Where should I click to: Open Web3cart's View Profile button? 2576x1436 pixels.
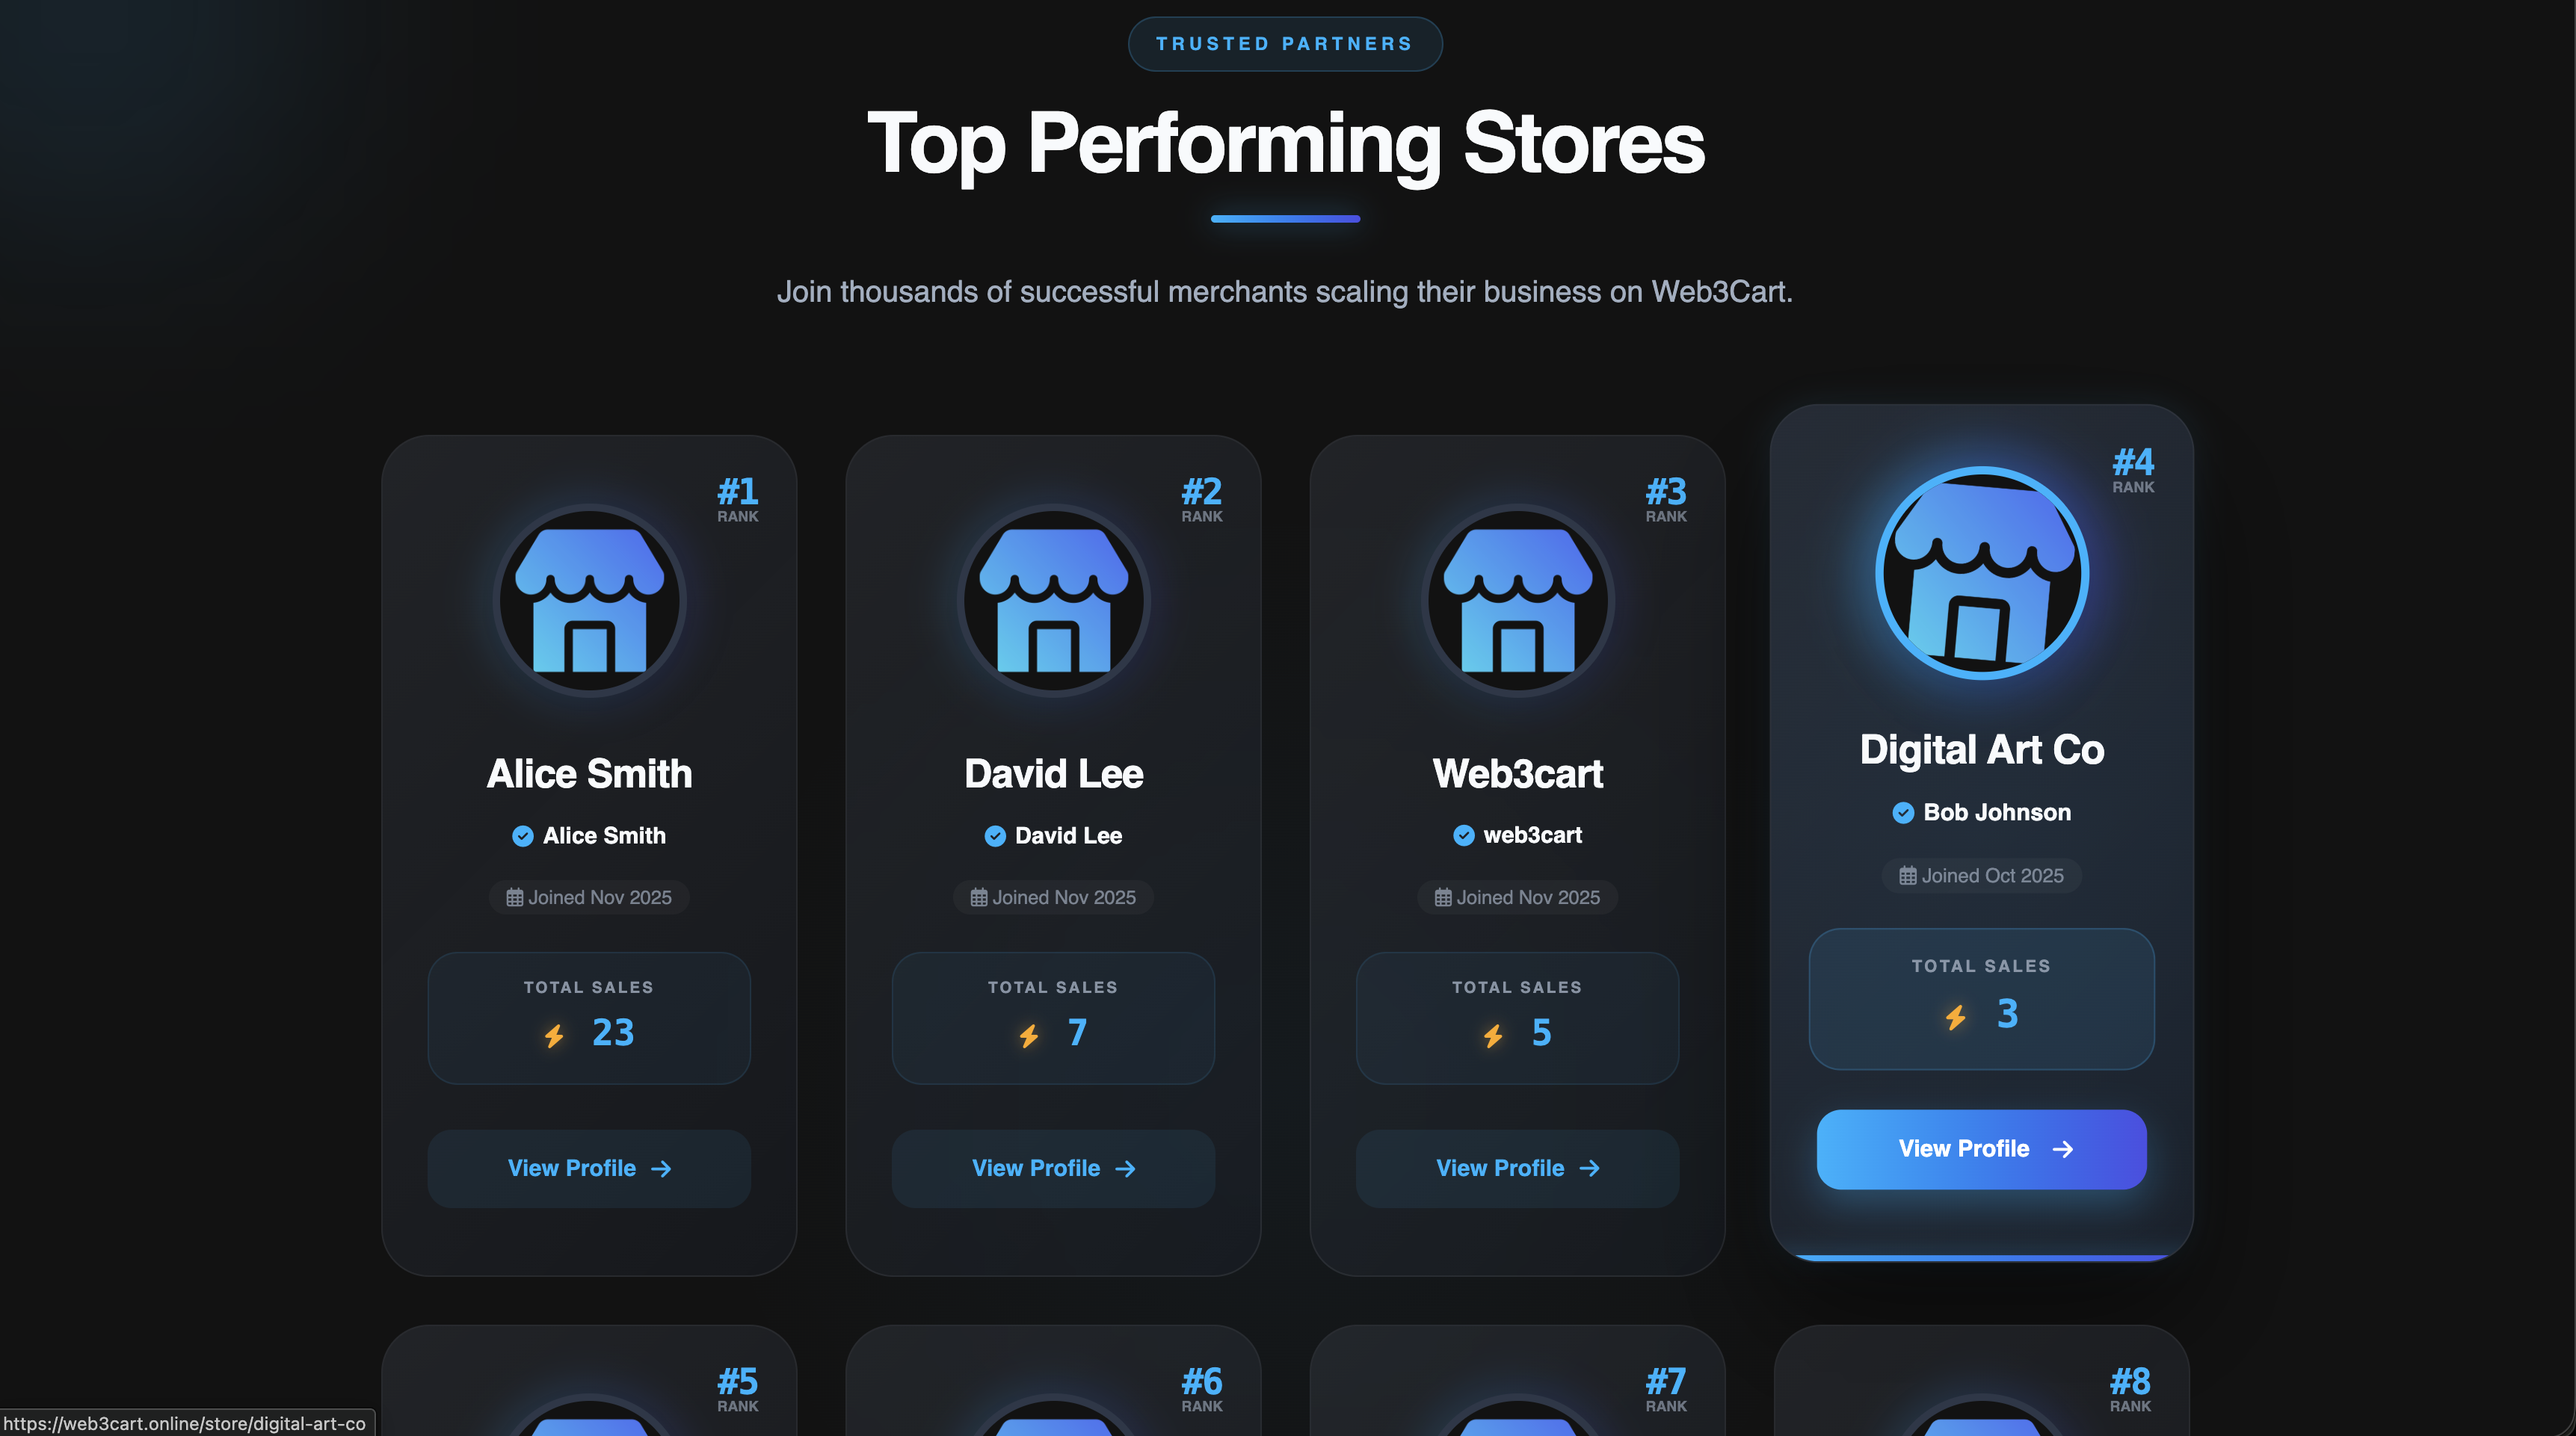pyautogui.click(x=1517, y=1169)
